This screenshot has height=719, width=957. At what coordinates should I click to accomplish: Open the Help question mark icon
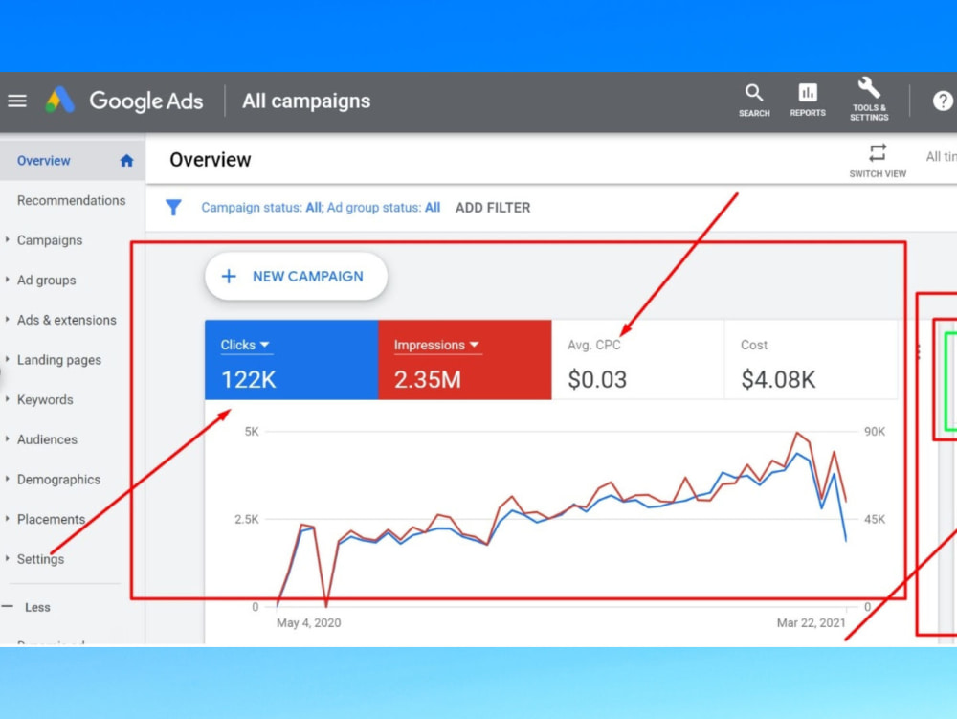(943, 101)
